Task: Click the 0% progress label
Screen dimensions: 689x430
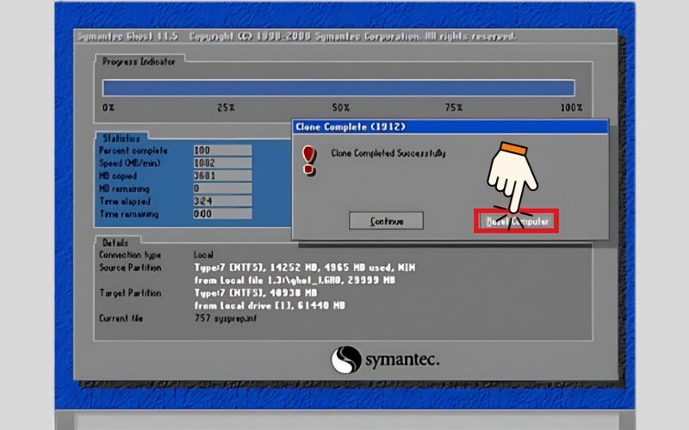Action: 109,107
